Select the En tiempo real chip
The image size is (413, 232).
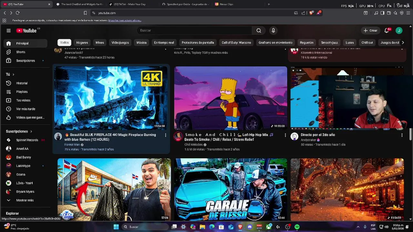pos(164,43)
